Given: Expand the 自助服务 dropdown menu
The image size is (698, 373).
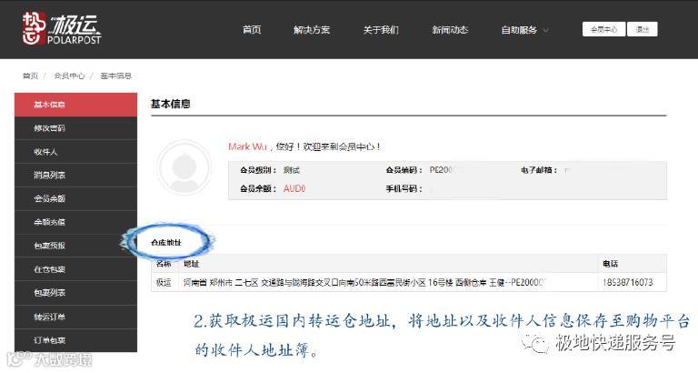Looking at the screenshot, I should point(524,30).
